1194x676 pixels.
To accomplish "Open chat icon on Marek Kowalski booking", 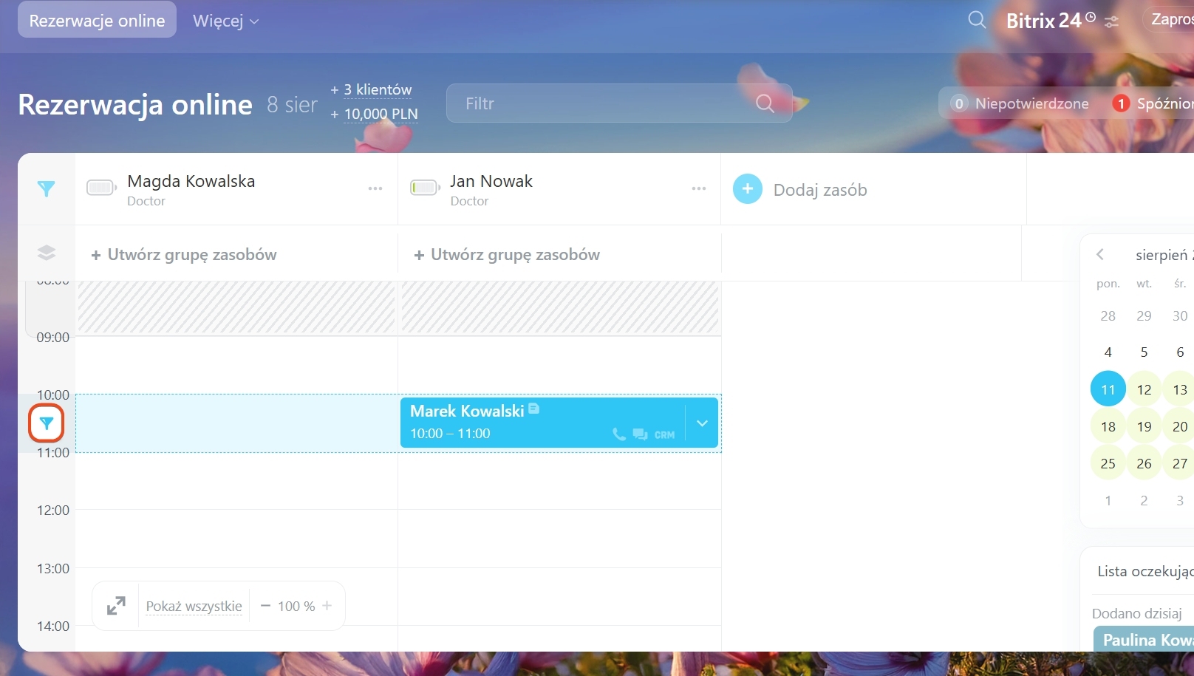I will pos(640,434).
